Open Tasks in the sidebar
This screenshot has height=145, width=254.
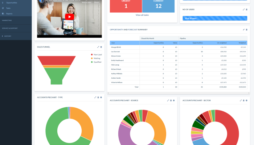pos(8,8)
